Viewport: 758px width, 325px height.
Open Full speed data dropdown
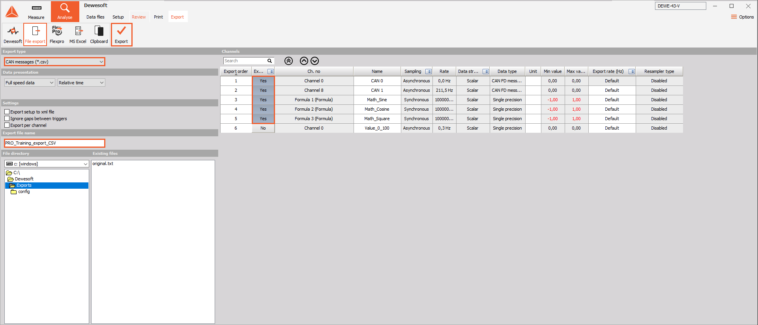pyautogui.click(x=30, y=83)
